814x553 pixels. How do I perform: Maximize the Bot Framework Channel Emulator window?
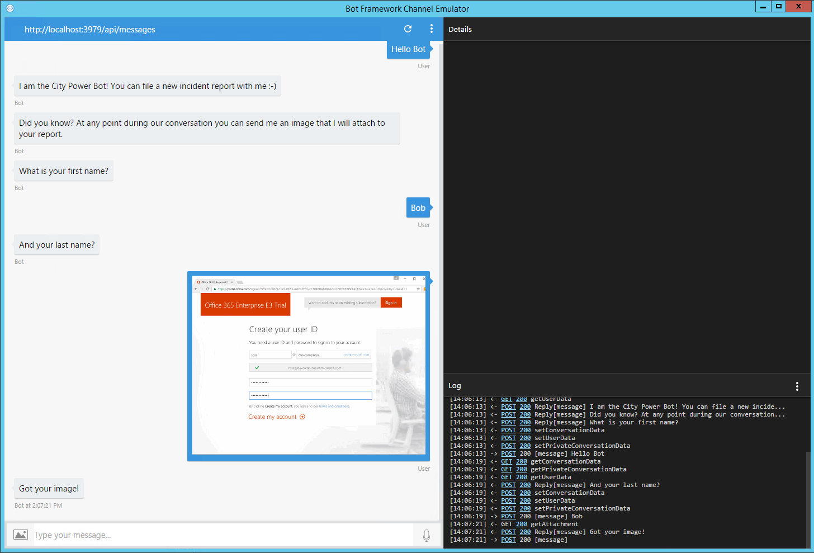tap(778, 7)
